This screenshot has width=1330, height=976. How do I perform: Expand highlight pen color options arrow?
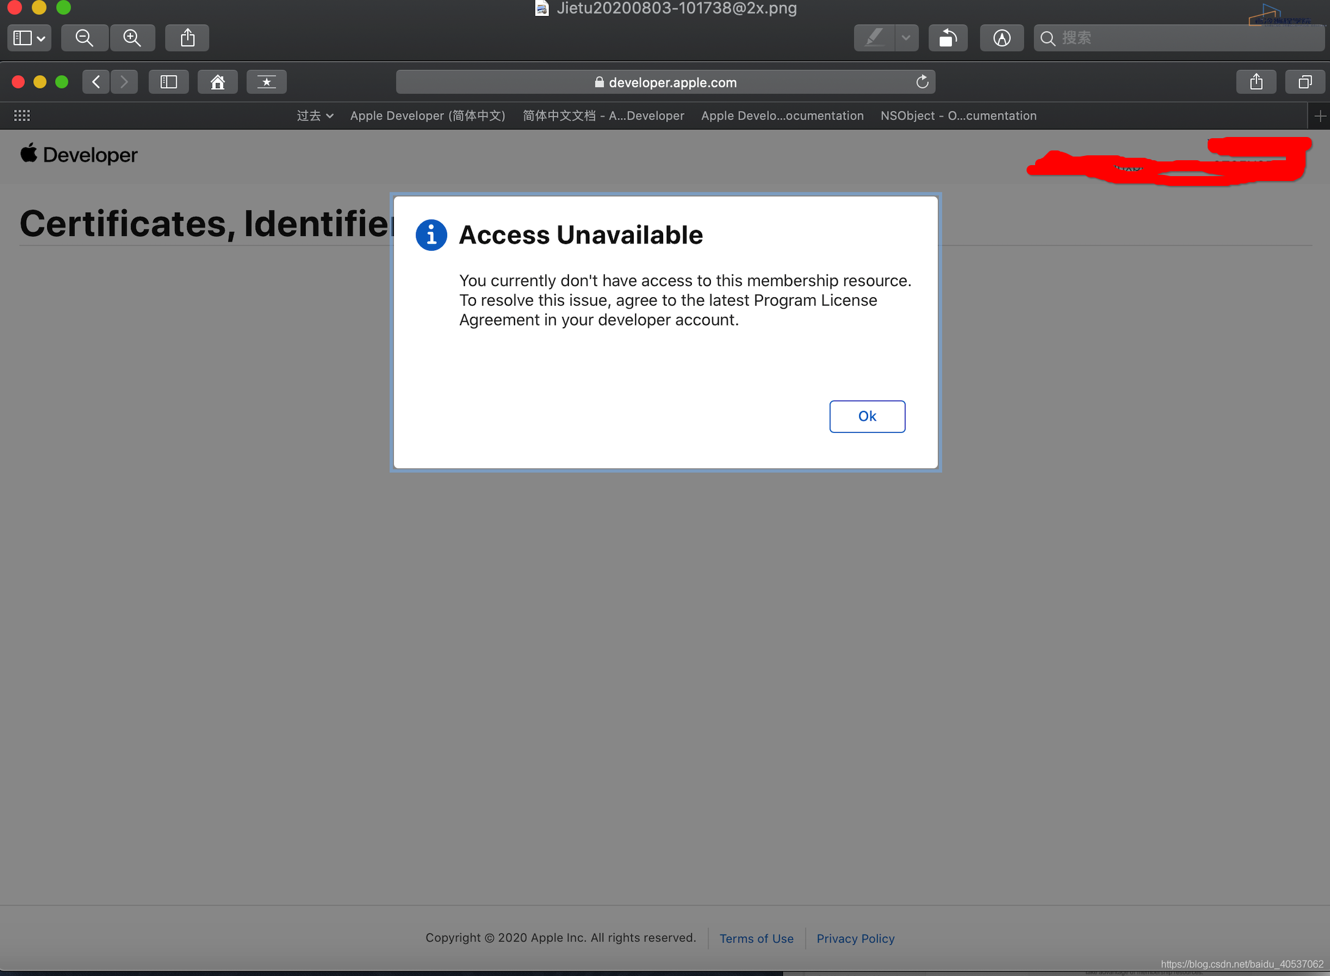(x=906, y=38)
